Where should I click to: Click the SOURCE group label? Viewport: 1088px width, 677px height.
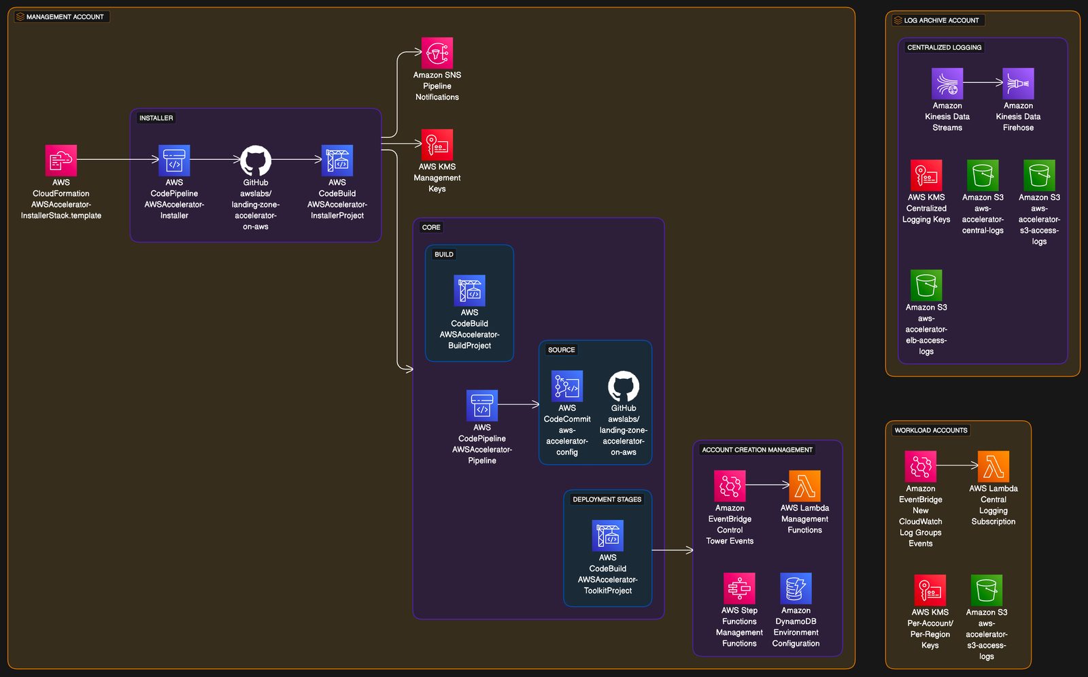coord(561,350)
